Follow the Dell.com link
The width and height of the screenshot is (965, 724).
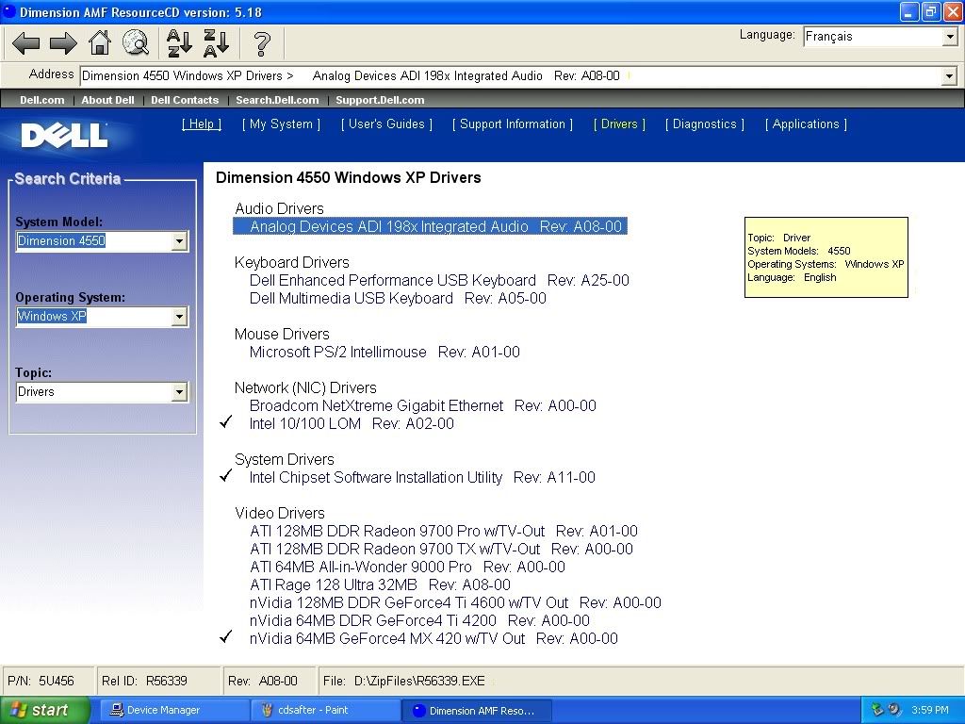tap(41, 100)
